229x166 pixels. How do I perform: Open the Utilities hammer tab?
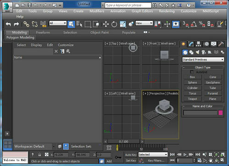click(x=221, y=44)
